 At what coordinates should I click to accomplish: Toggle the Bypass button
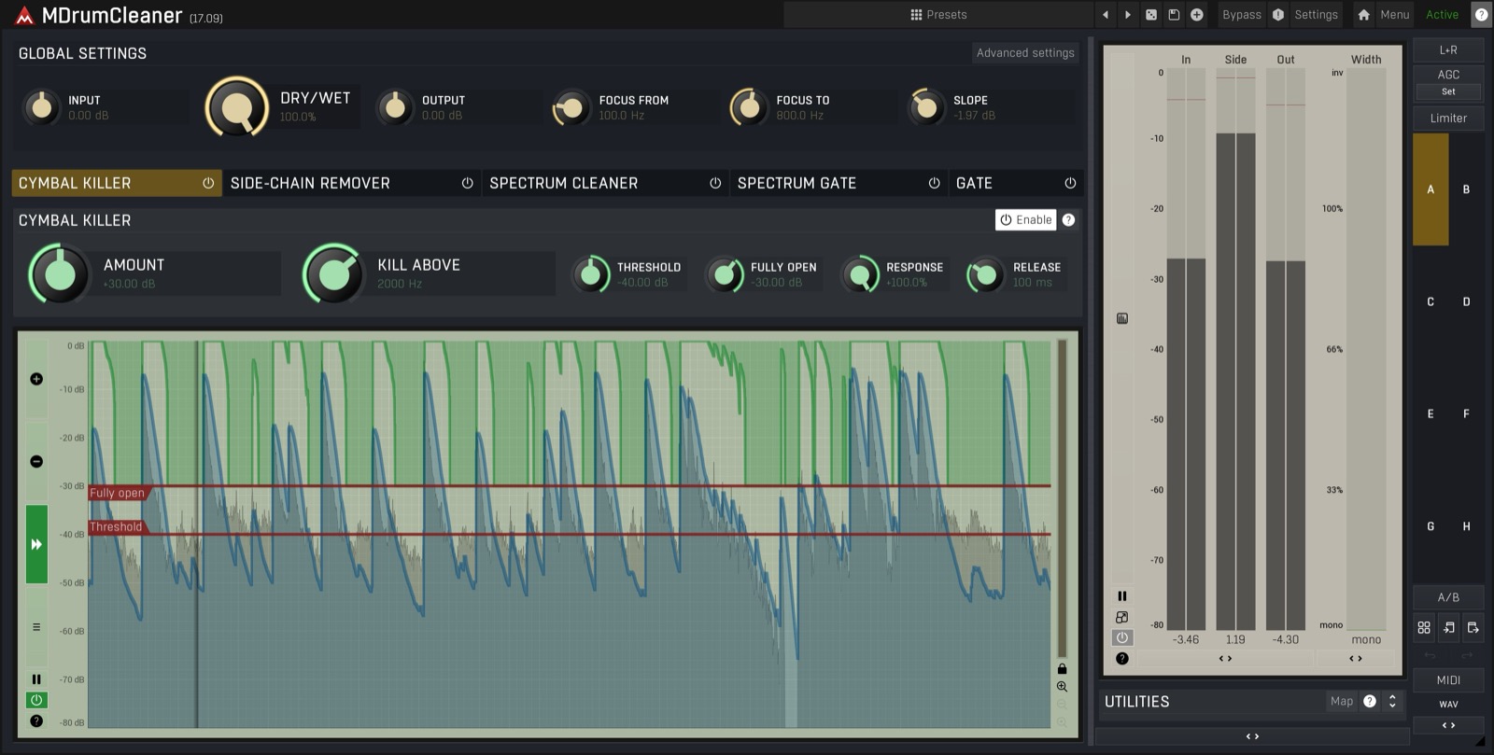1241,14
